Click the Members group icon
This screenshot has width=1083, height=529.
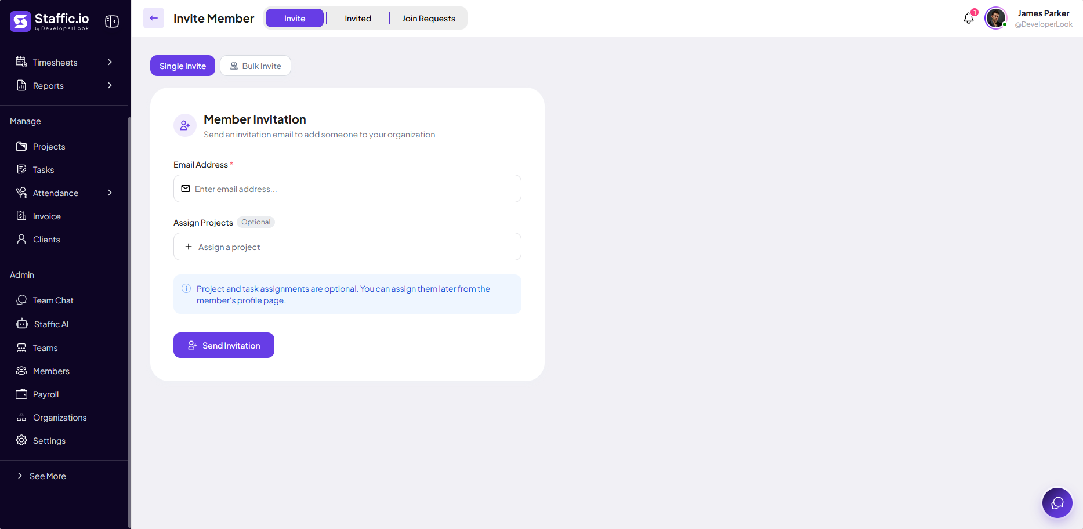(21, 371)
